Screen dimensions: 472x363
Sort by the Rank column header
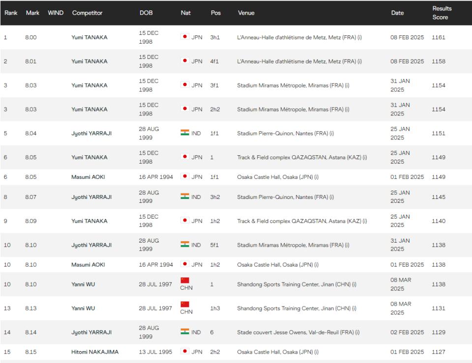coord(11,13)
